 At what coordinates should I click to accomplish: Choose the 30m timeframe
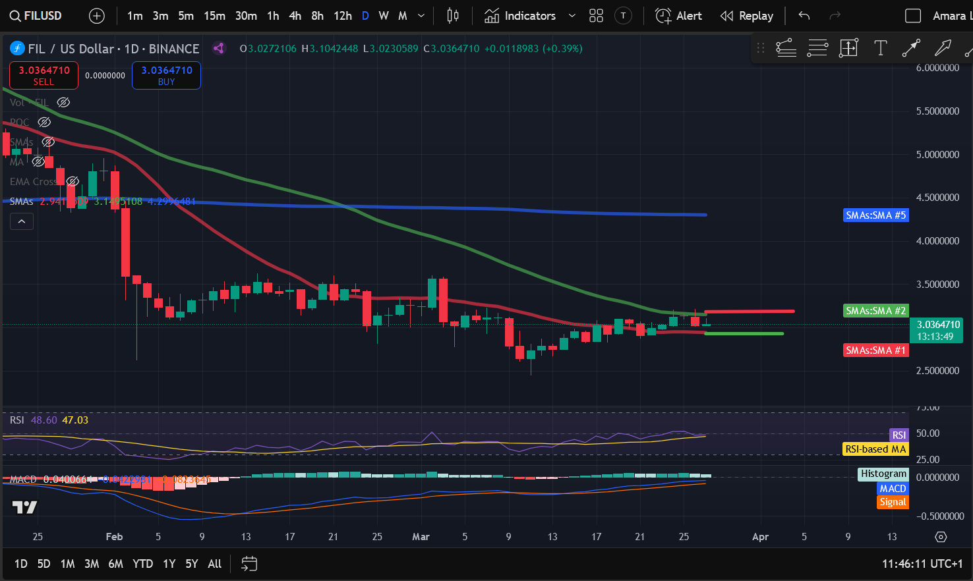click(246, 16)
